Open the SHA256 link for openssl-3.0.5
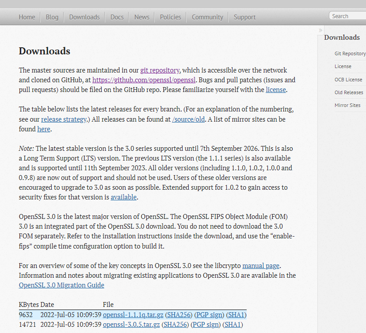 tap(175, 325)
